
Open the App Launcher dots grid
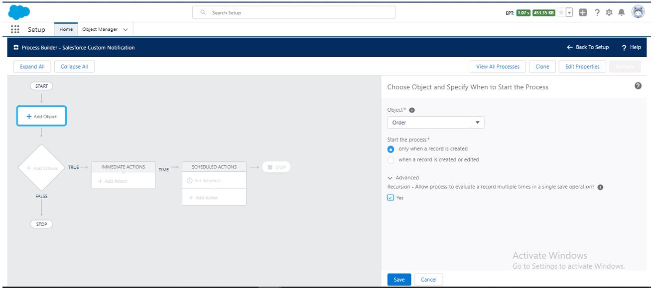[14, 29]
